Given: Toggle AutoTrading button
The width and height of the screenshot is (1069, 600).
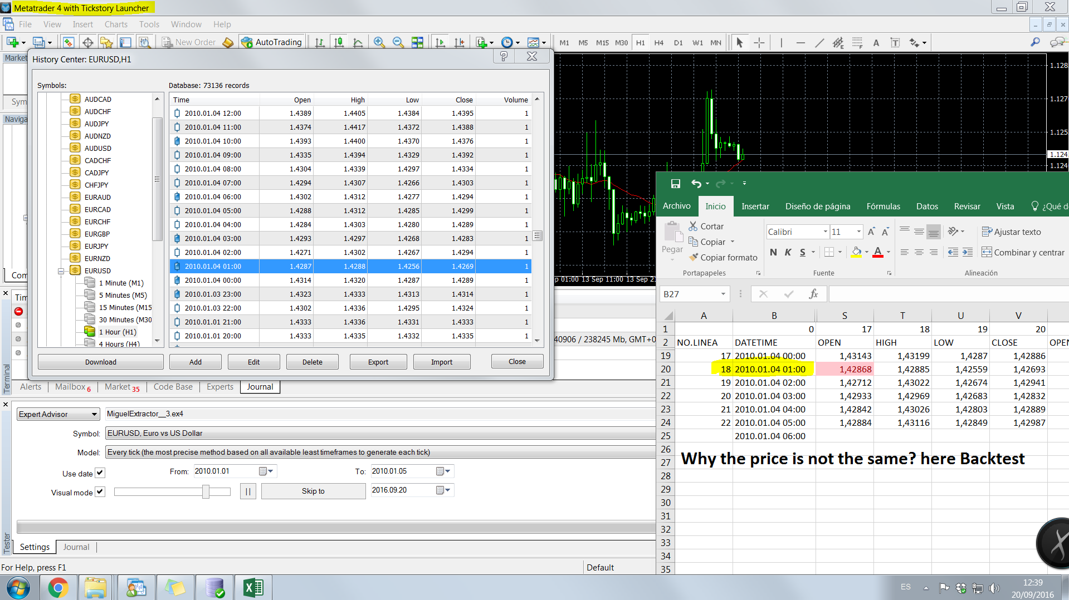Looking at the screenshot, I should [272, 42].
